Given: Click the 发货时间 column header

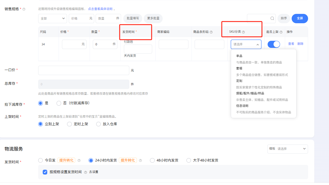Looking at the screenshot, I should [128, 32].
